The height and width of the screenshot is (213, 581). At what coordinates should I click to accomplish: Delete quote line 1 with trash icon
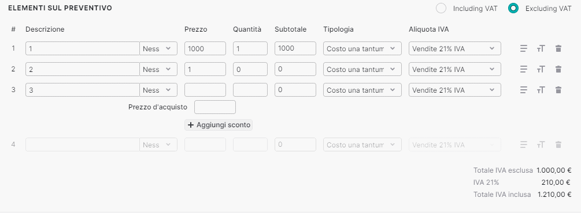(x=558, y=48)
